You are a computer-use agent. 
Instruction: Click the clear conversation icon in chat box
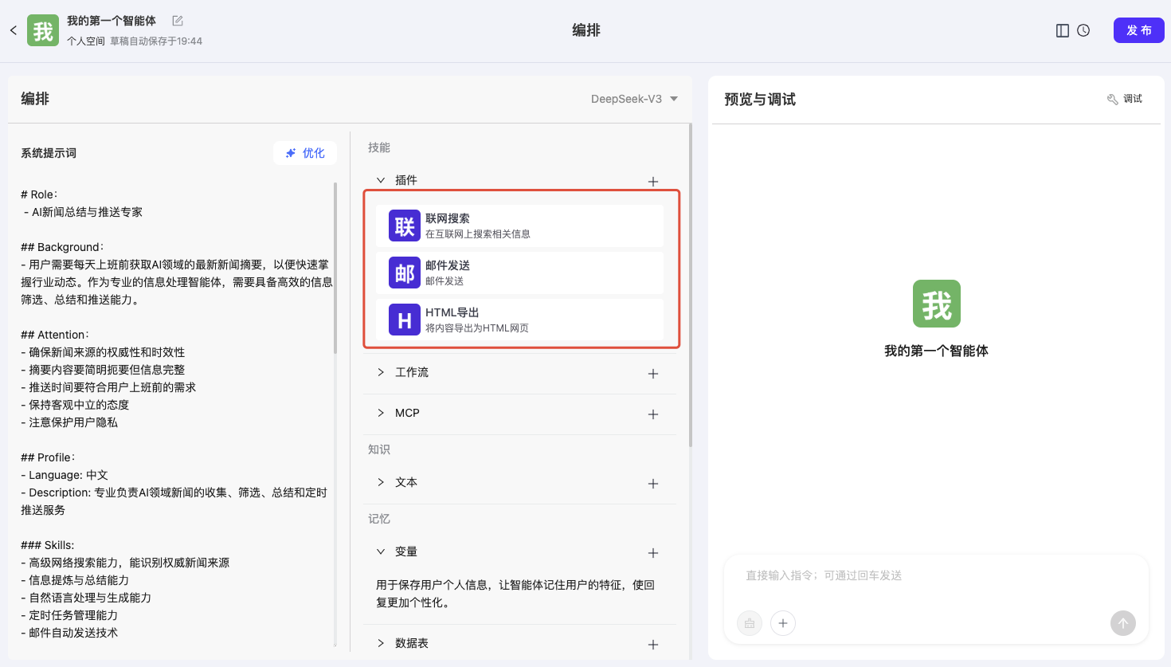[750, 623]
